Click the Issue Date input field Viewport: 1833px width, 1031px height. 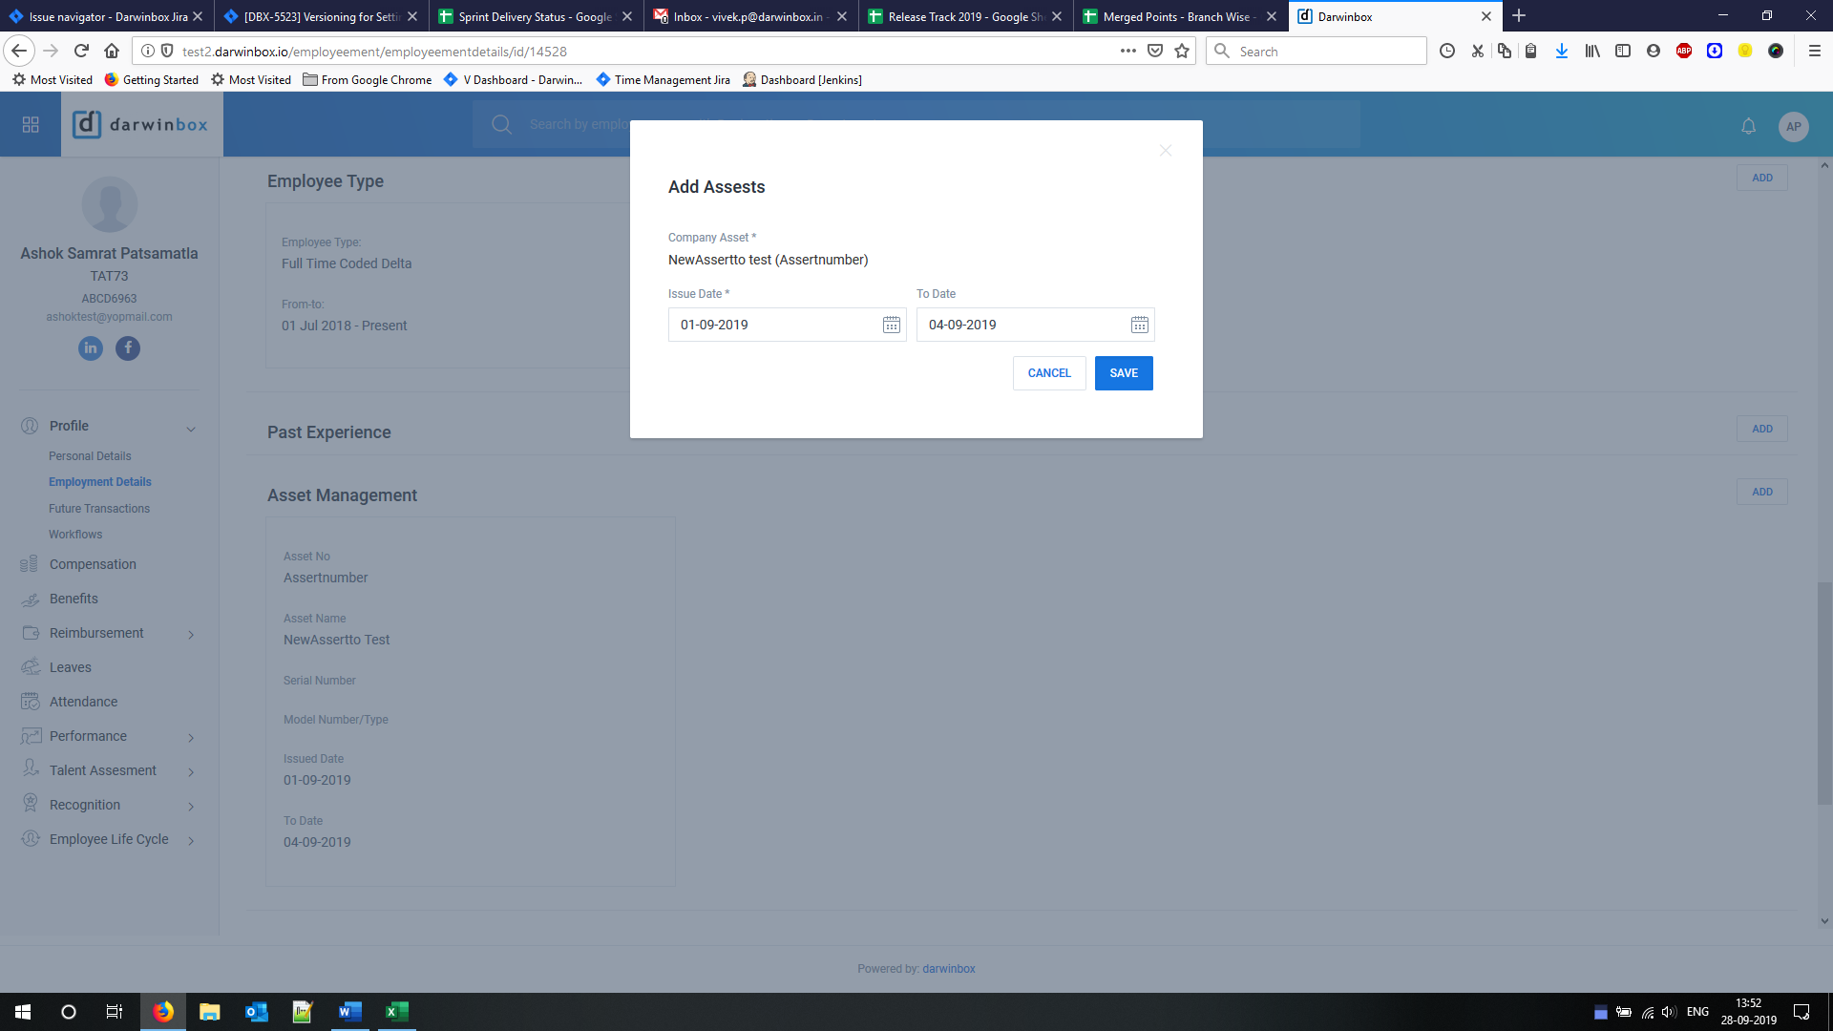tap(773, 326)
